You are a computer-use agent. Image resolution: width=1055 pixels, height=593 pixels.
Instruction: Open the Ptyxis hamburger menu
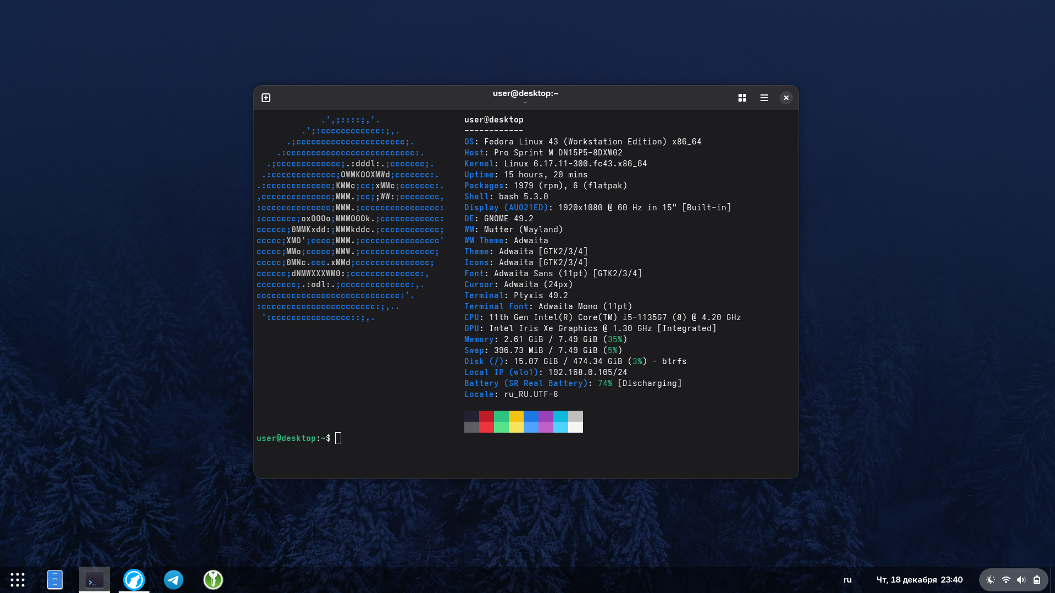pyautogui.click(x=764, y=98)
